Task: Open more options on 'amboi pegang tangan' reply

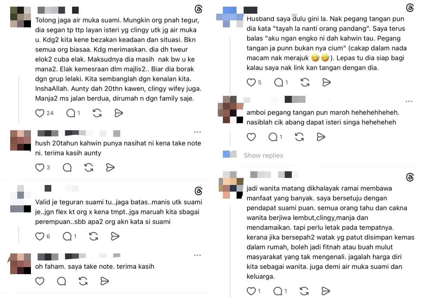Action: (409, 101)
